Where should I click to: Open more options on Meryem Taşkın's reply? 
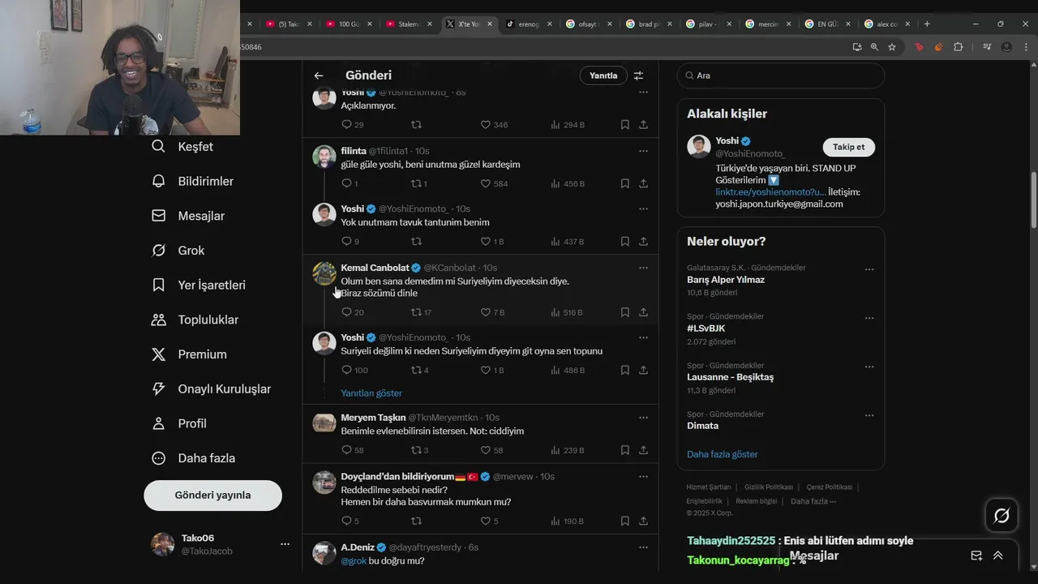click(643, 418)
